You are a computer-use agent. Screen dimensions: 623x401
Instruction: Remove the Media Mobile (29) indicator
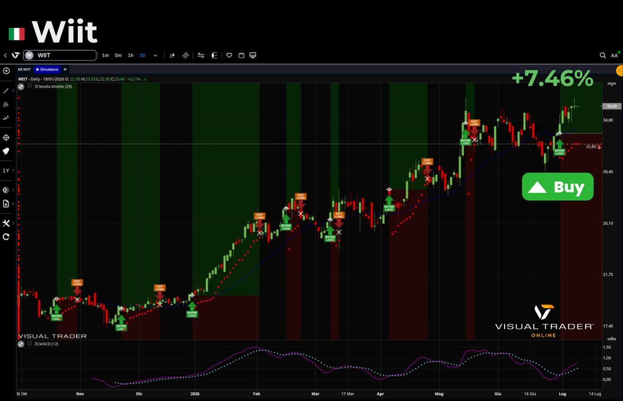[x=36, y=86]
